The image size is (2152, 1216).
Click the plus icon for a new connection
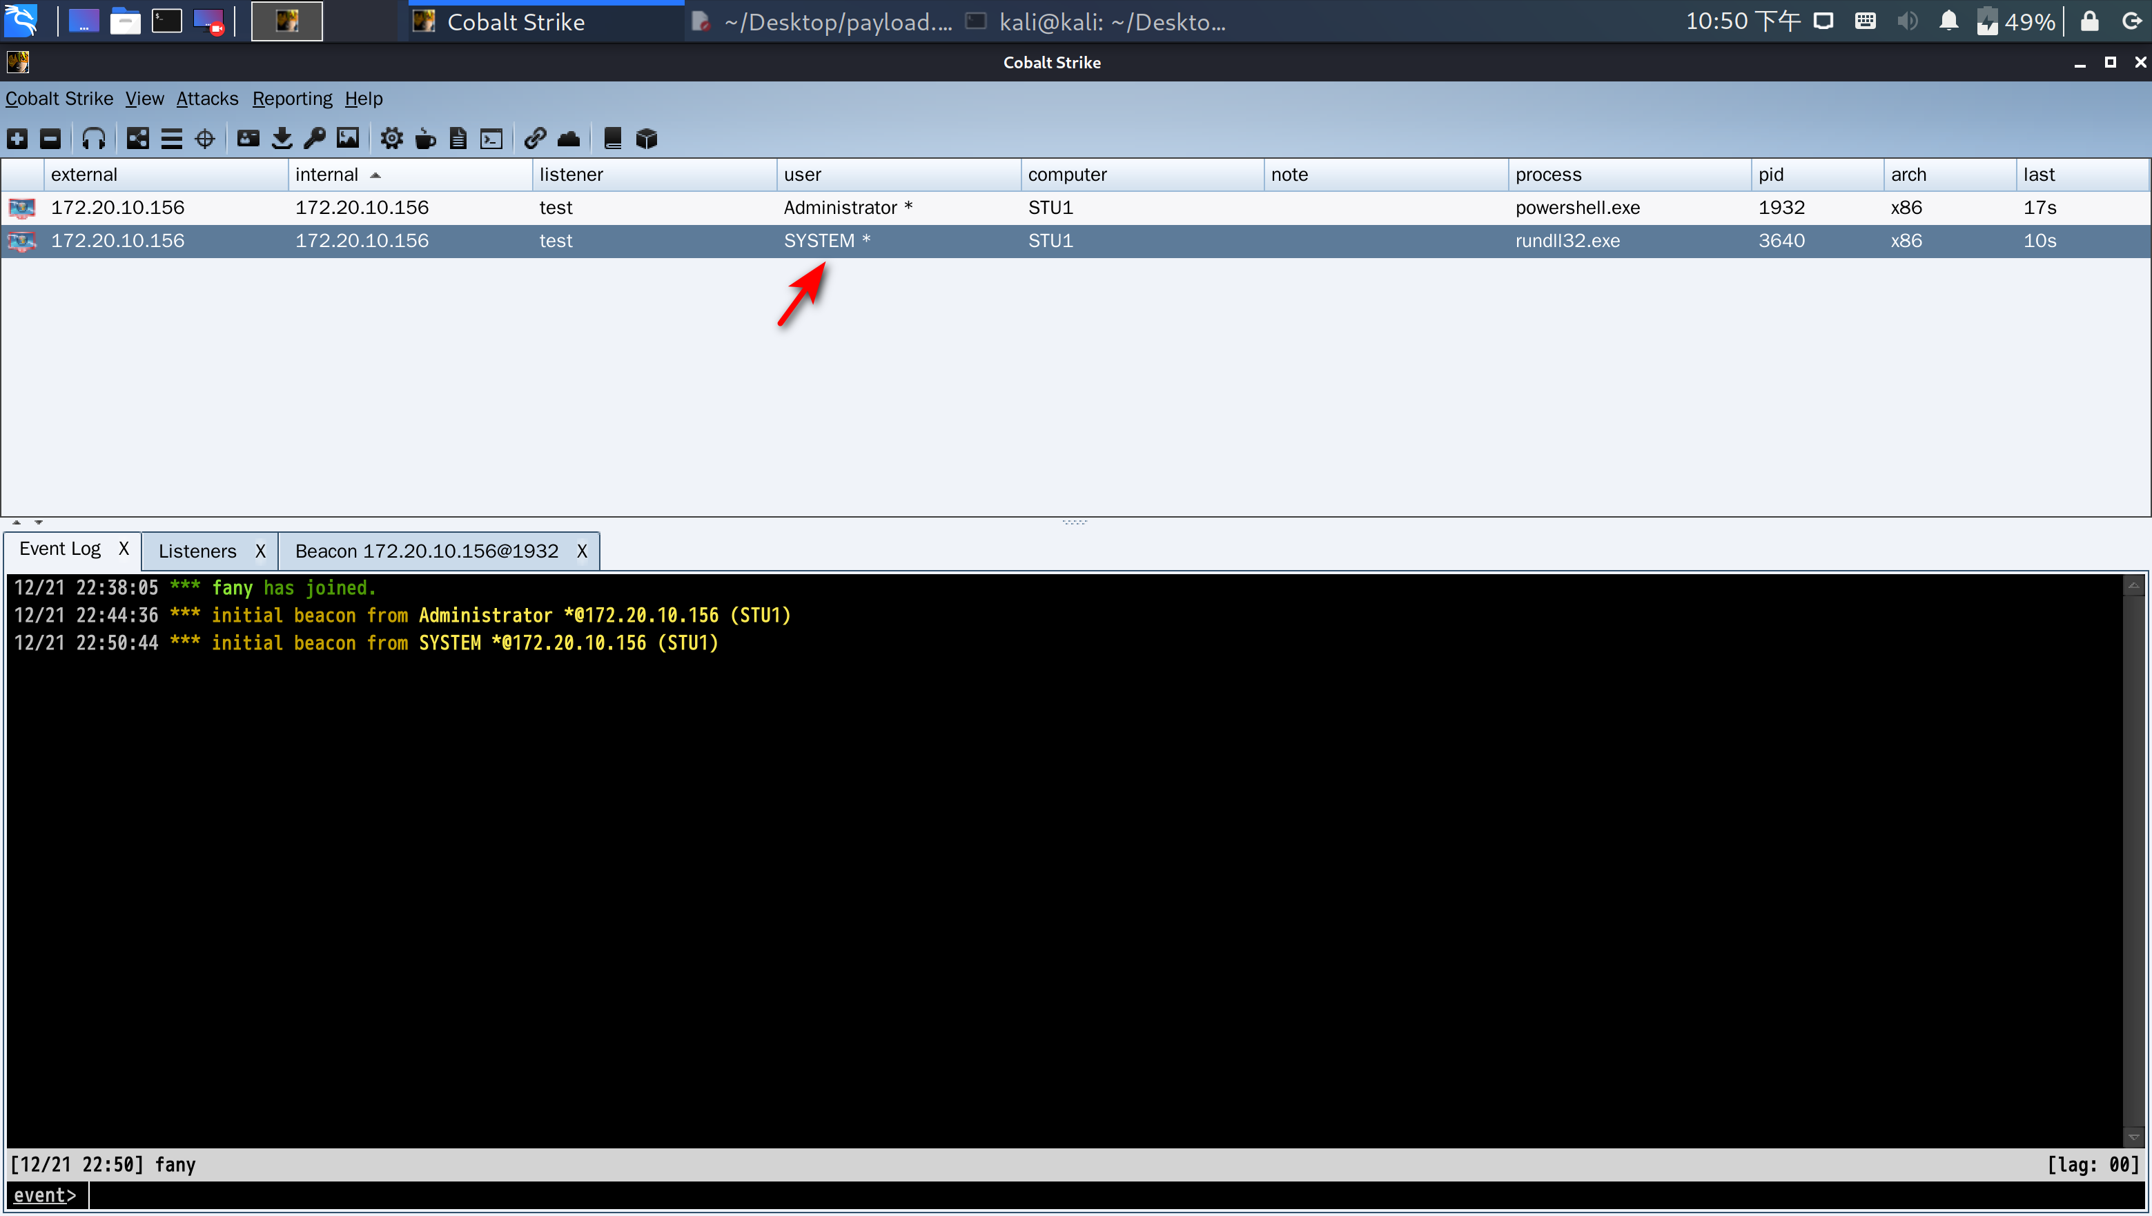(x=17, y=139)
